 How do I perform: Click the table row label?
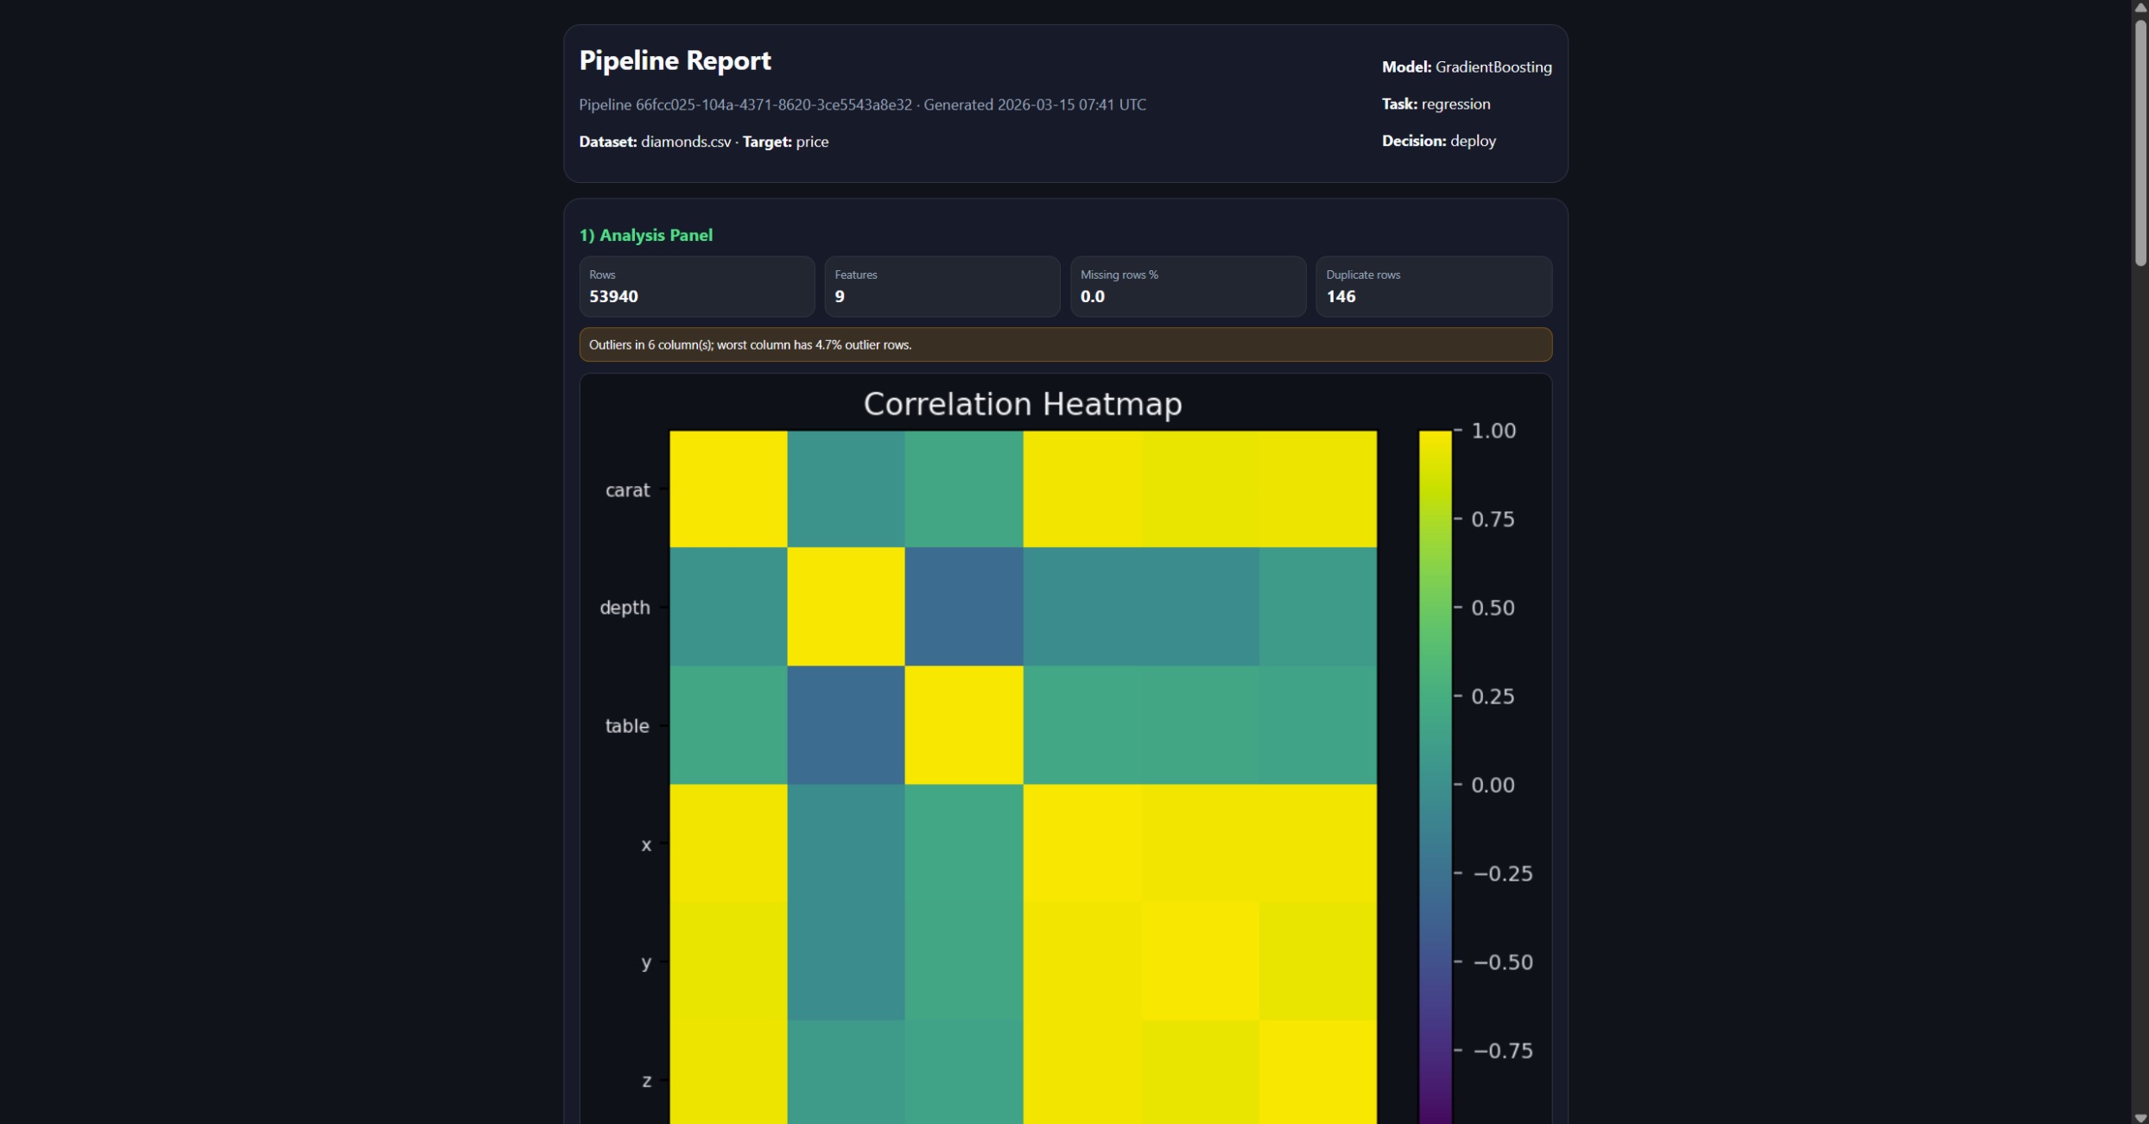626,726
